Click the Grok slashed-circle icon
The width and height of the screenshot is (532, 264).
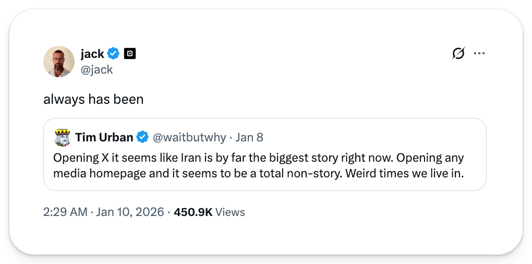pyautogui.click(x=458, y=53)
